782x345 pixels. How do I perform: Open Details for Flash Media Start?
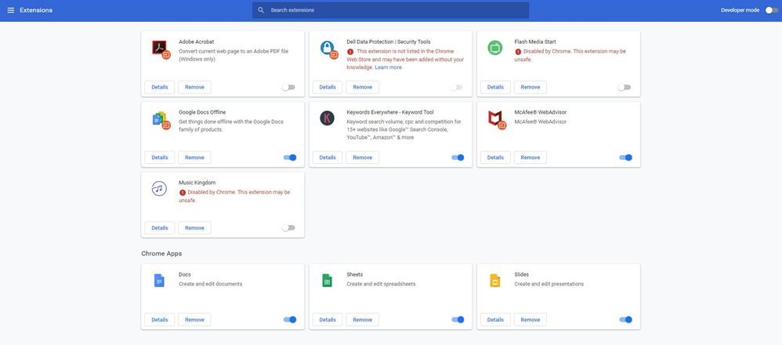[495, 87]
